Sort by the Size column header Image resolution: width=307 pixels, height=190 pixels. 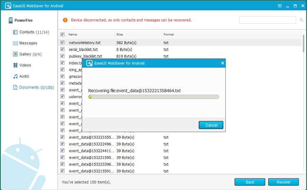[138, 34]
